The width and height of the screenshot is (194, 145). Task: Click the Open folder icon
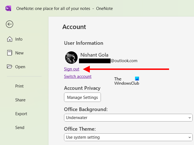pyautogui.click(x=10, y=67)
